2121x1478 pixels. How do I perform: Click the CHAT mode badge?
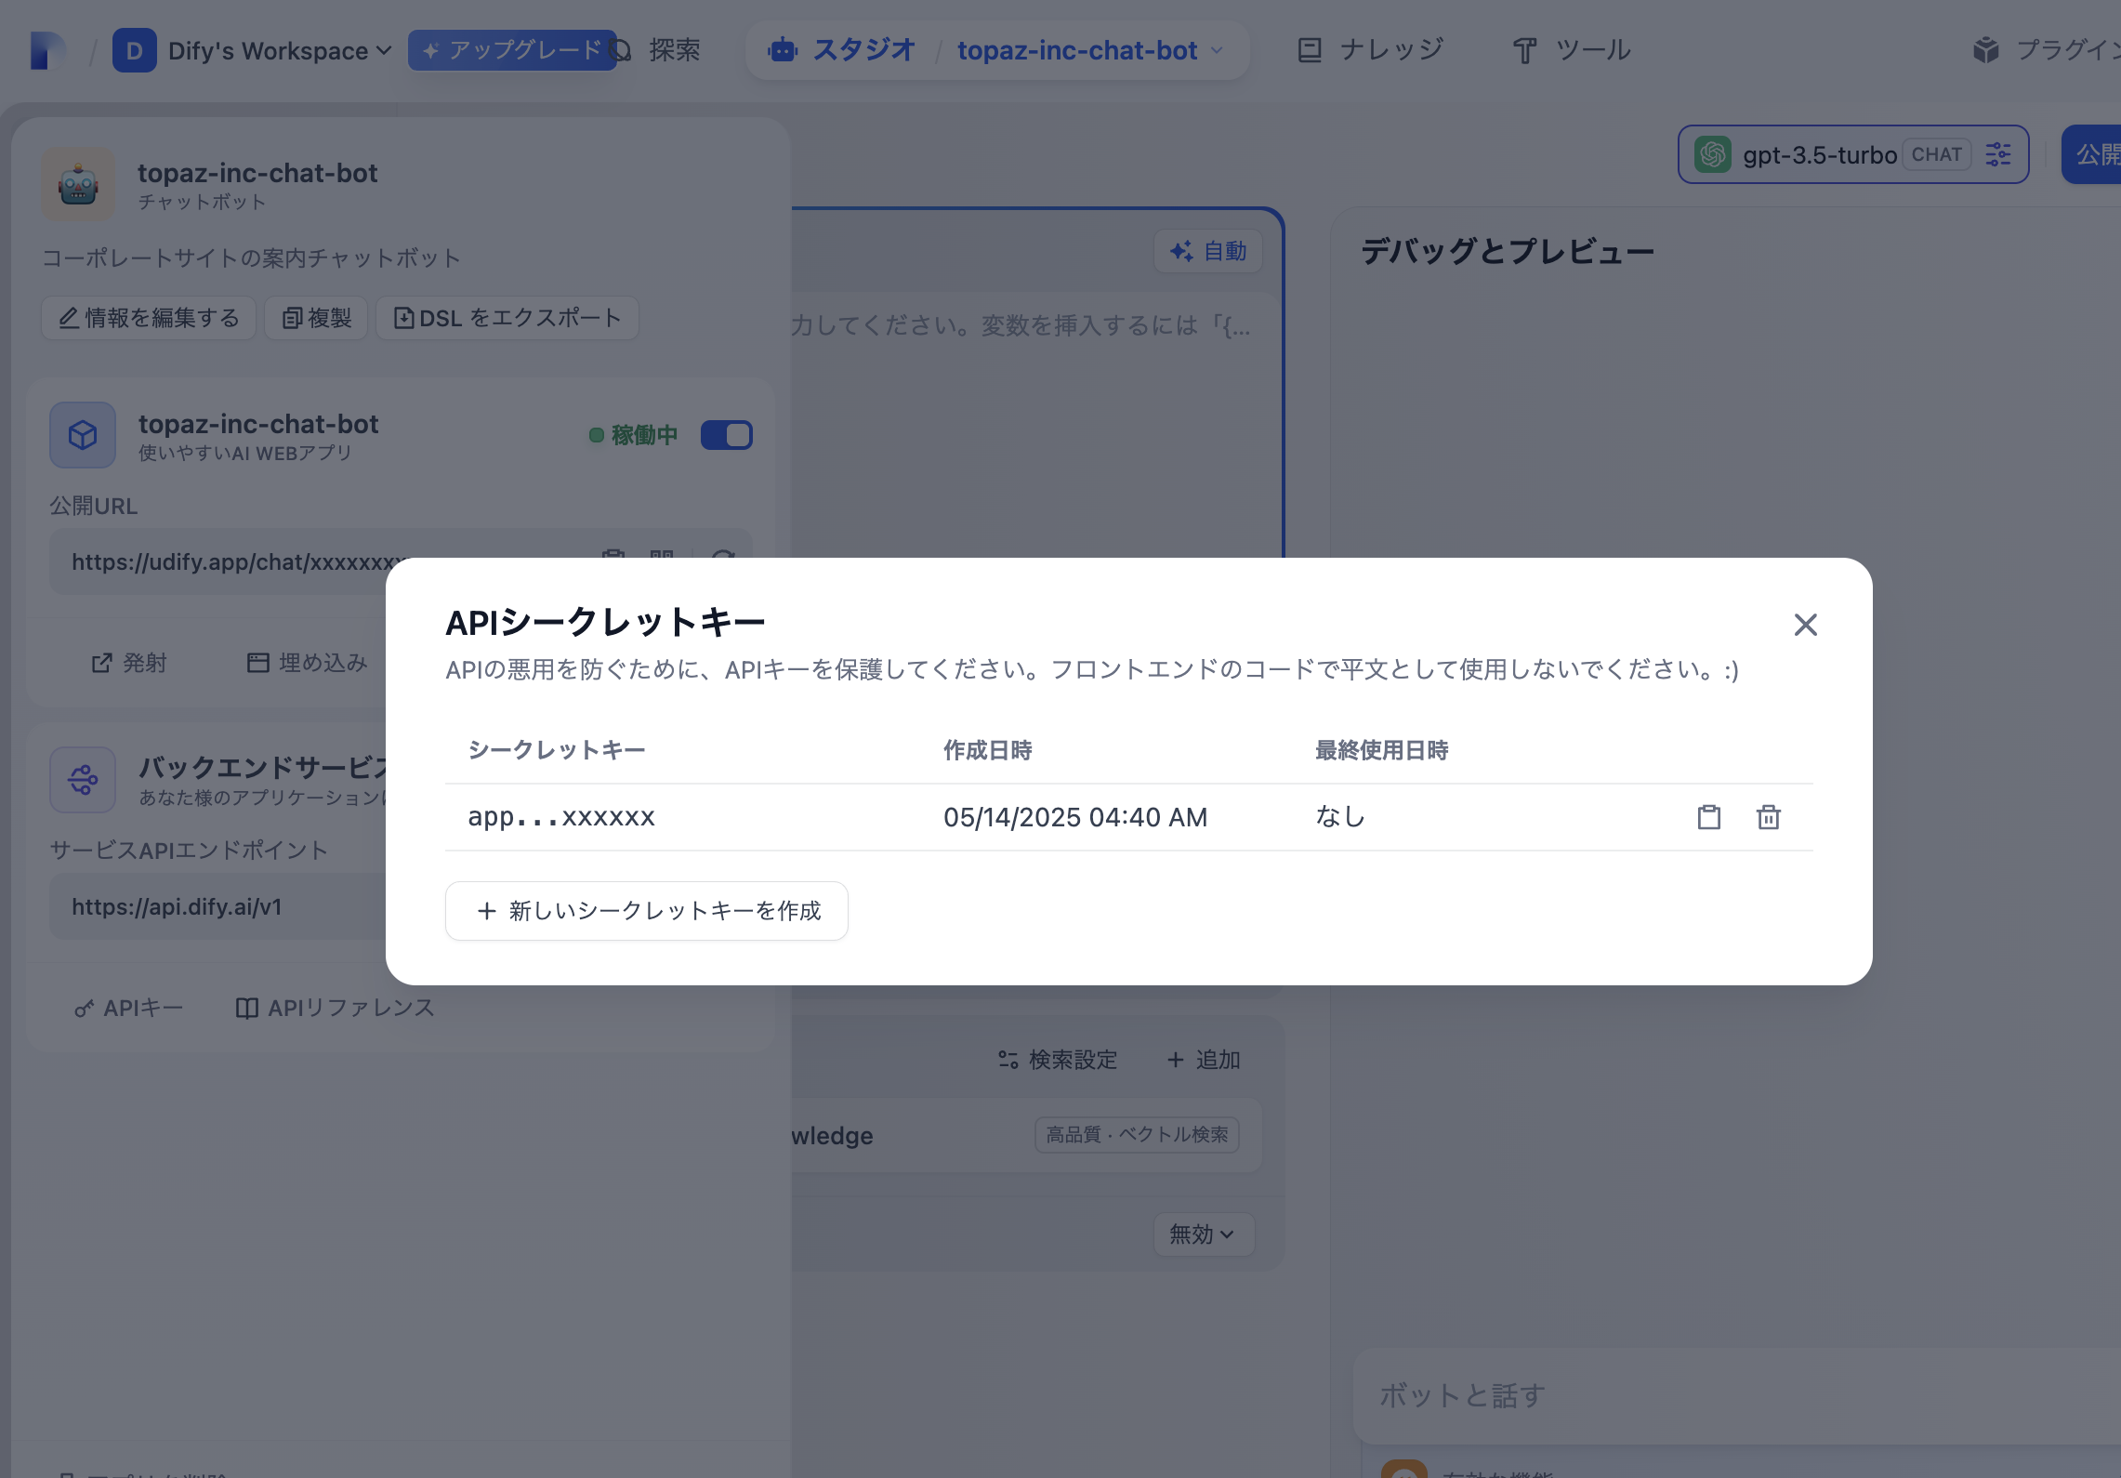pos(1936,154)
